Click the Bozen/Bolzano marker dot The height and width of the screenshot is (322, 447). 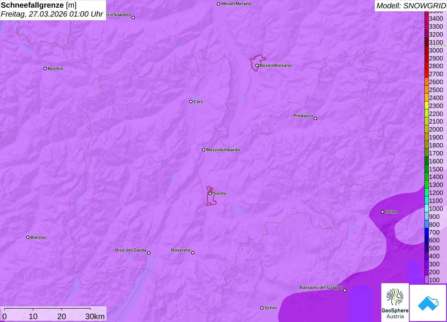(x=257, y=66)
